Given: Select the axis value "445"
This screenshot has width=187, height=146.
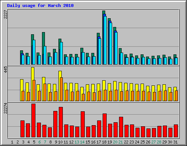Looking at the screenshot, I should click(x=5, y=70).
